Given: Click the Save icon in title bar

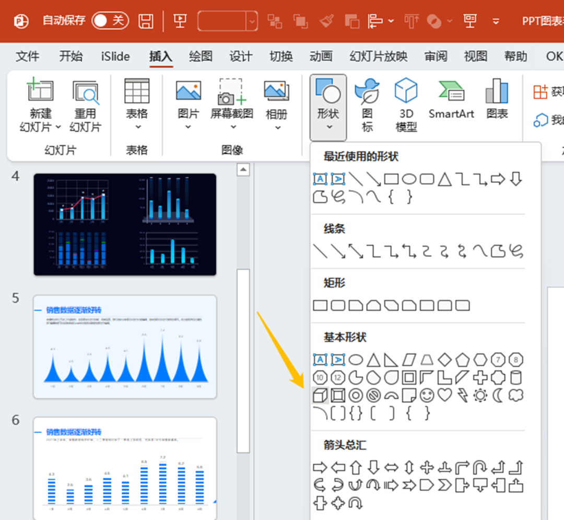Looking at the screenshot, I should (x=146, y=21).
